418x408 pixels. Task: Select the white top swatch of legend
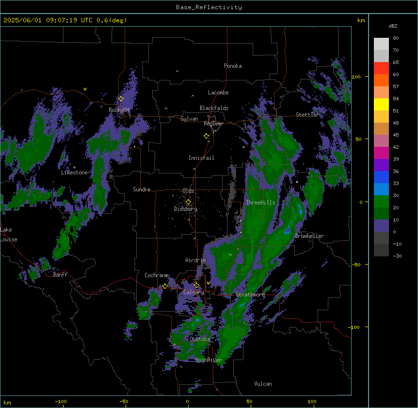pos(381,44)
